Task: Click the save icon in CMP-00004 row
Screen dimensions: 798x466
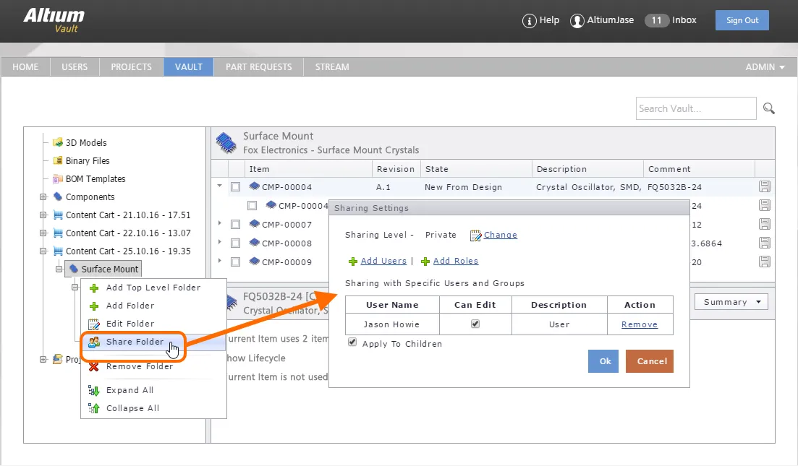Action: pos(765,186)
